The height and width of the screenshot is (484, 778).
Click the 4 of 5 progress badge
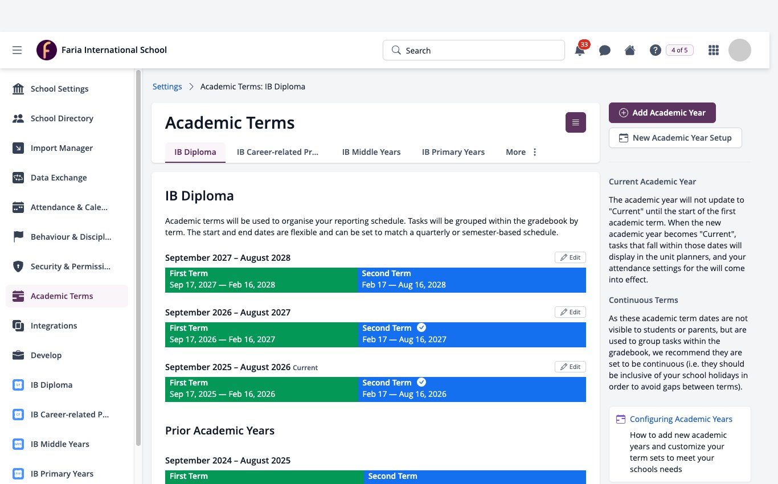[x=679, y=50]
